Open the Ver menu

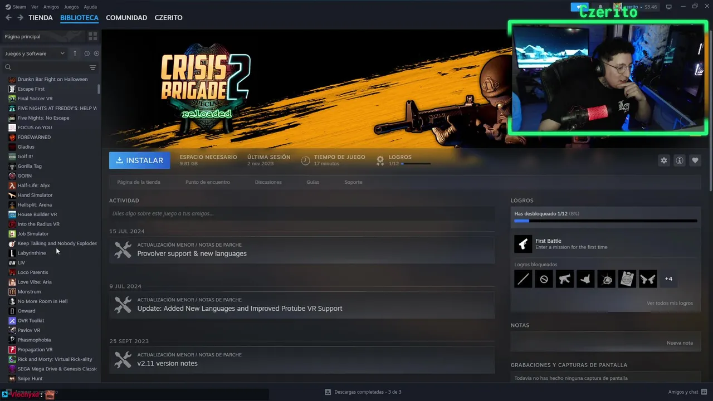pos(35,7)
